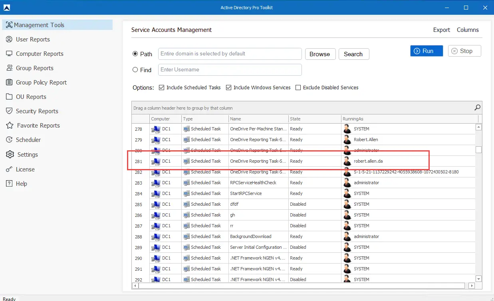Image resolution: width=494 pixels, height=301 pixels.
Task: Click the path input field
Action: (x=230, y=53)
